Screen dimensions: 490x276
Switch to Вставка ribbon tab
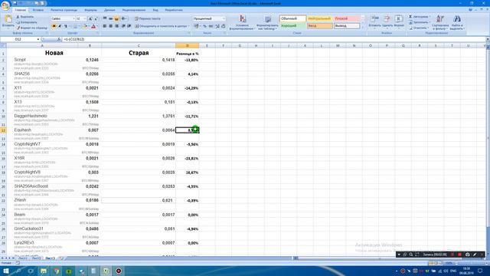[38, 10]
